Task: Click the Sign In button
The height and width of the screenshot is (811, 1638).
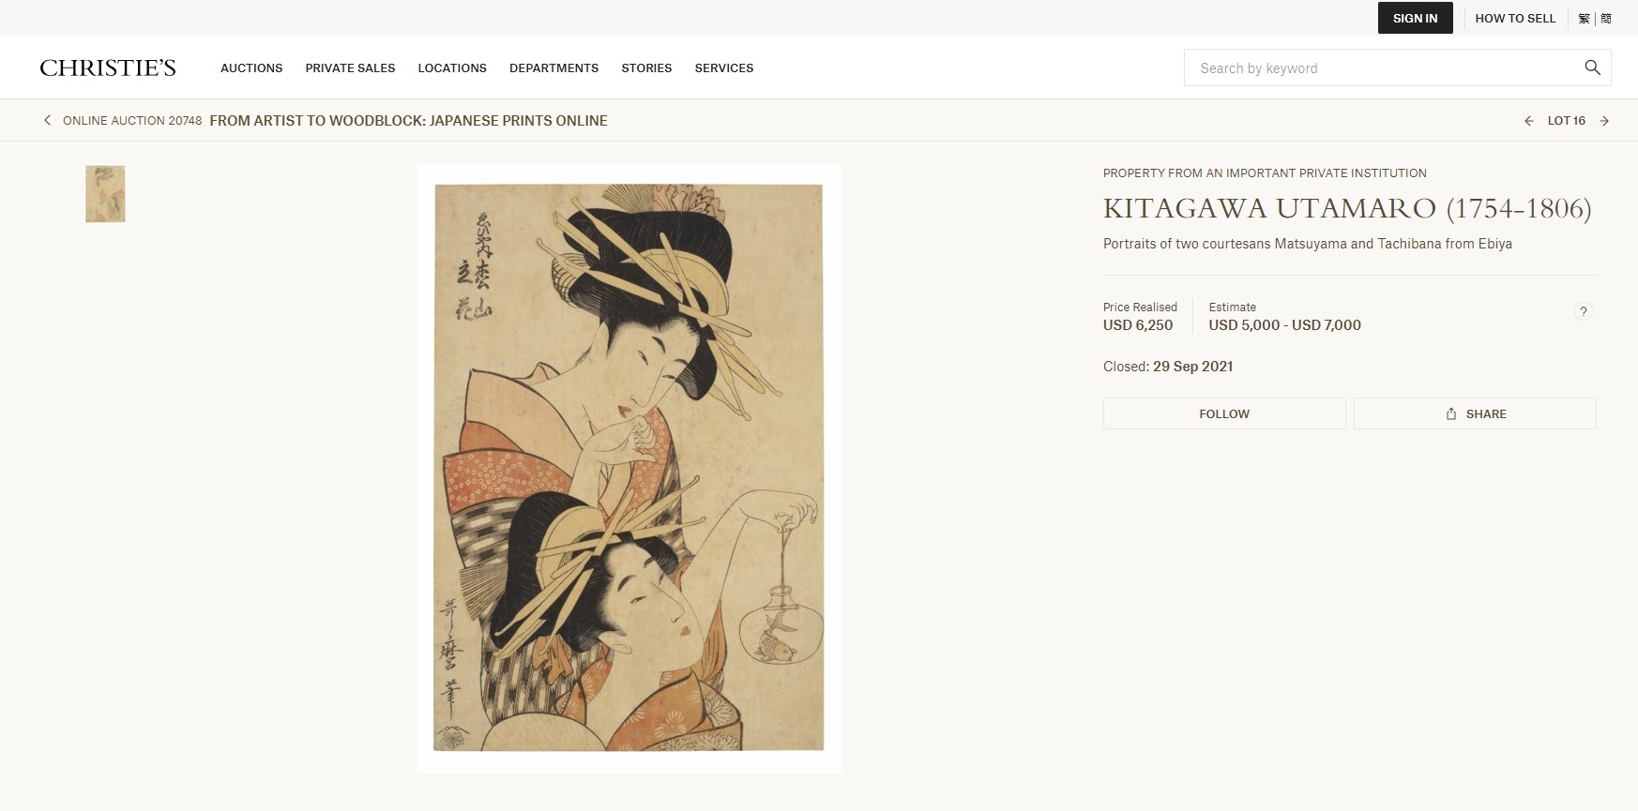Action: pos(1415,18)
